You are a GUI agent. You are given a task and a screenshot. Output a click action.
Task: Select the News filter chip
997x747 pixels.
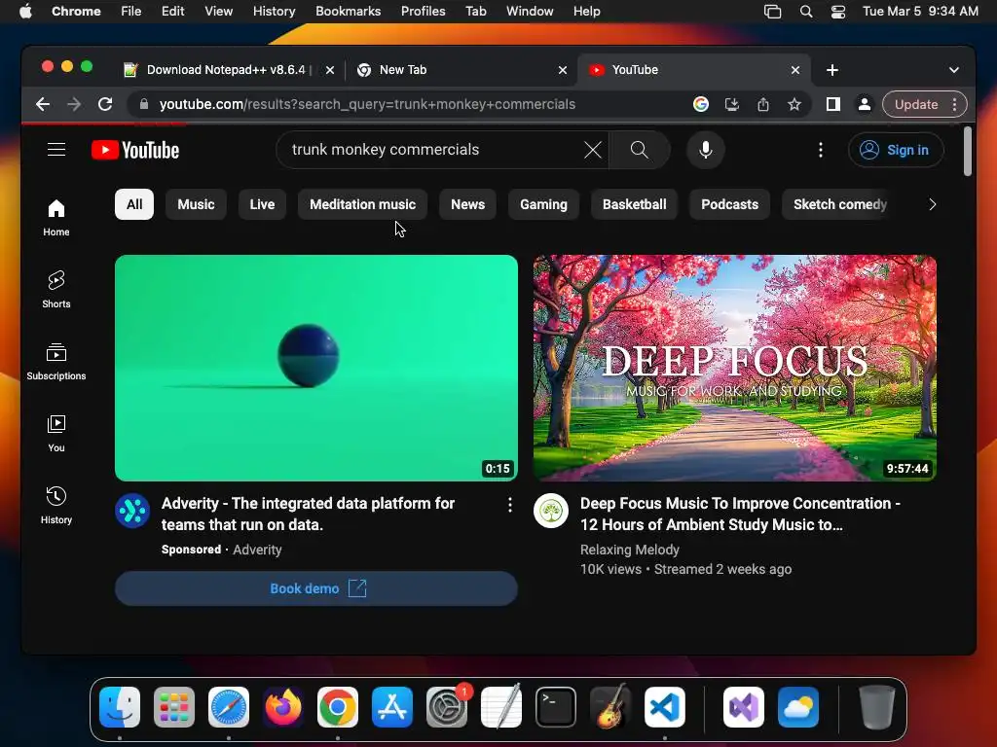[468, 204]
